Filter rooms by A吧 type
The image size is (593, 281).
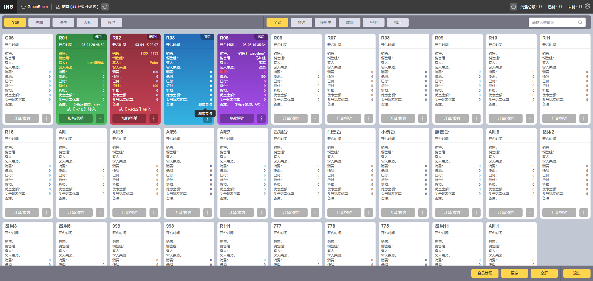[87, 23]
